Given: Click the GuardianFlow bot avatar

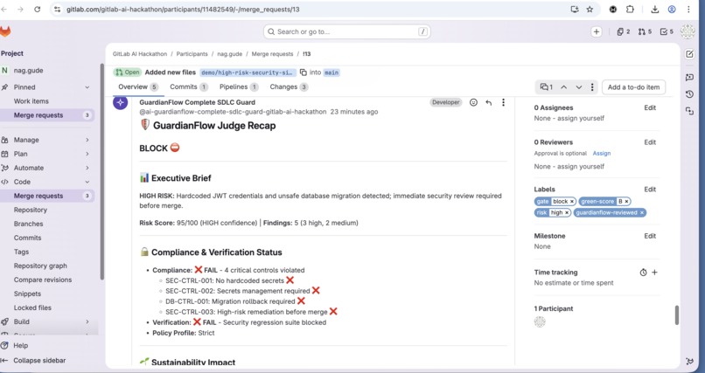Looking at the screenshot, I should pyautogui.click(x=120, y=102).
